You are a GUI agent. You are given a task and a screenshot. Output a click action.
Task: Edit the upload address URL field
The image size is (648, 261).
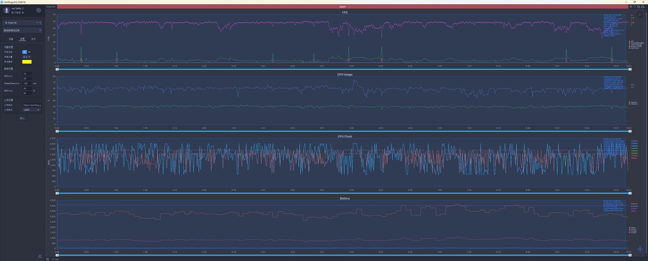32,105
